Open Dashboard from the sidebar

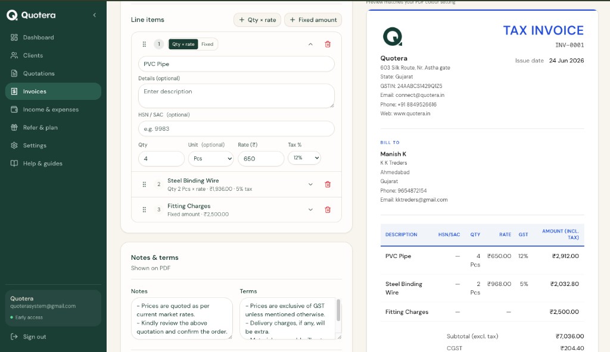coord(53,37)
